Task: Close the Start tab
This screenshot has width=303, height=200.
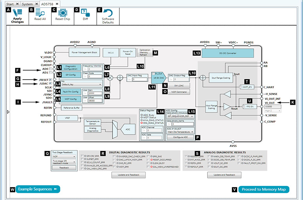Action: point(17,4)
